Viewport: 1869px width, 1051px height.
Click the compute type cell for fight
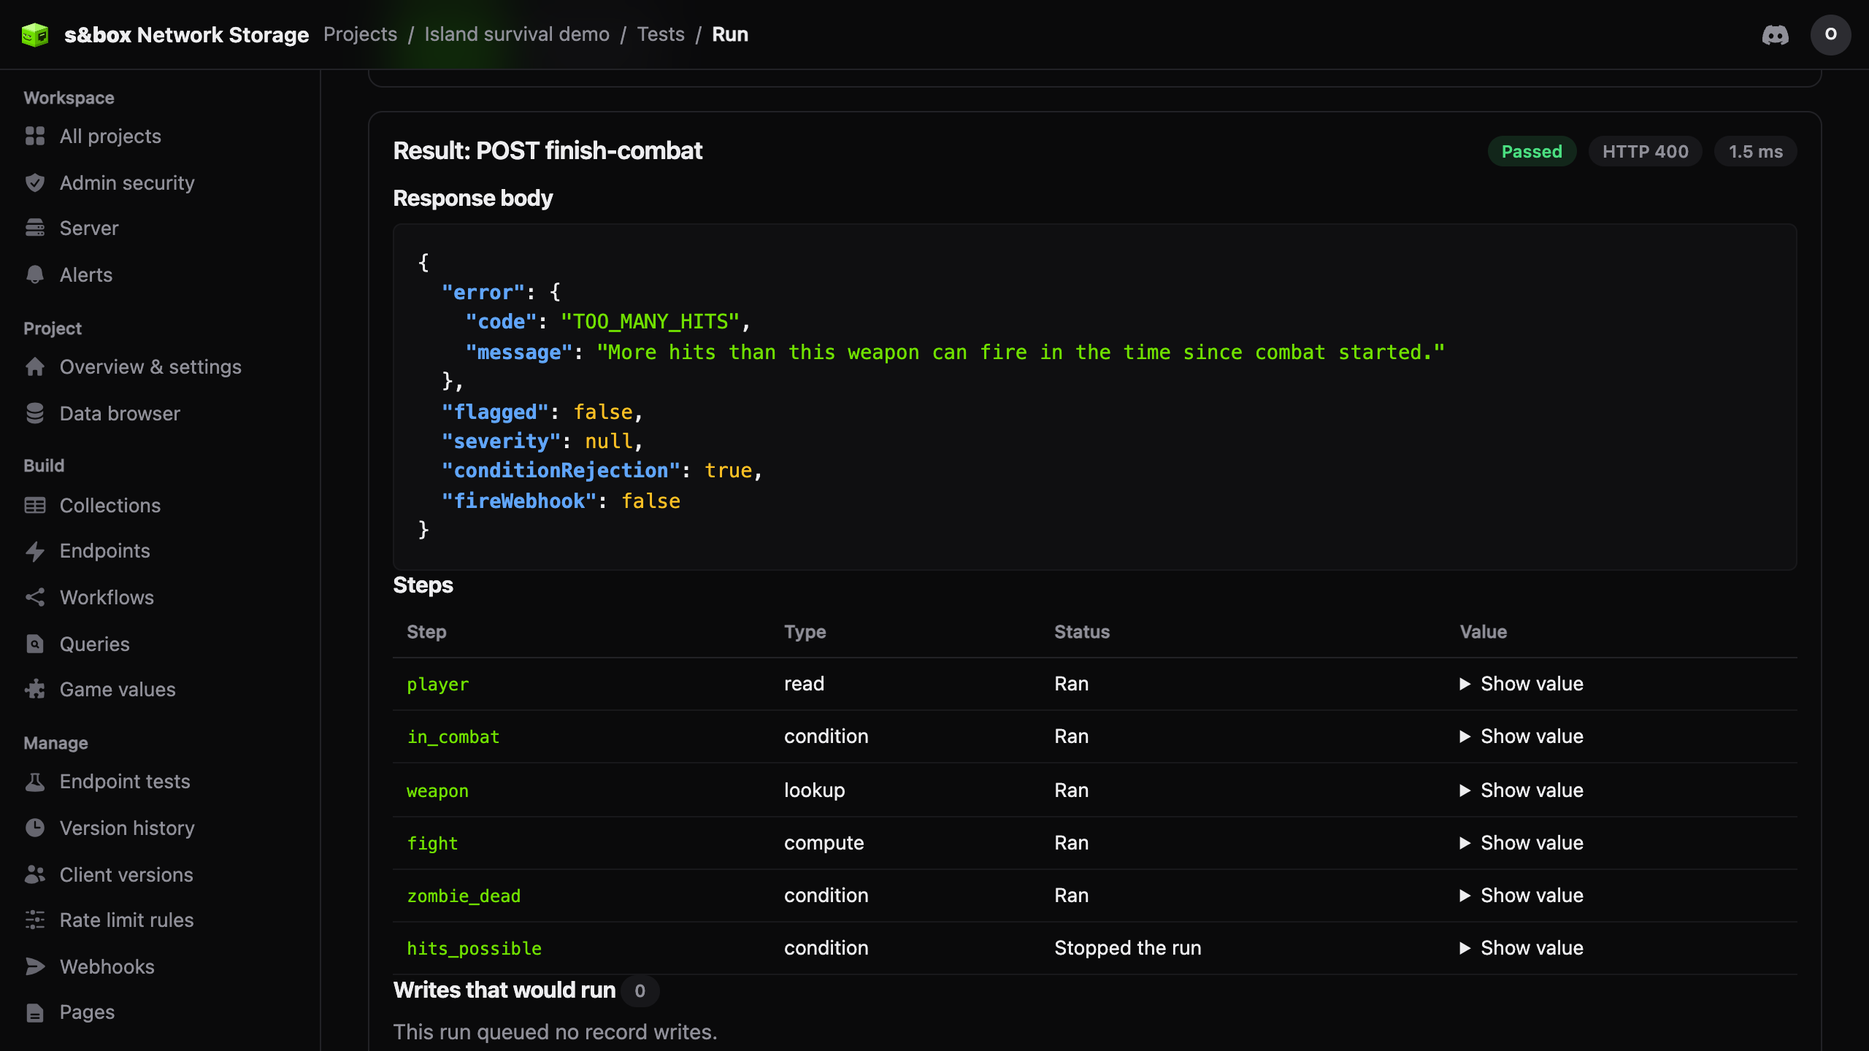[824, 843]
